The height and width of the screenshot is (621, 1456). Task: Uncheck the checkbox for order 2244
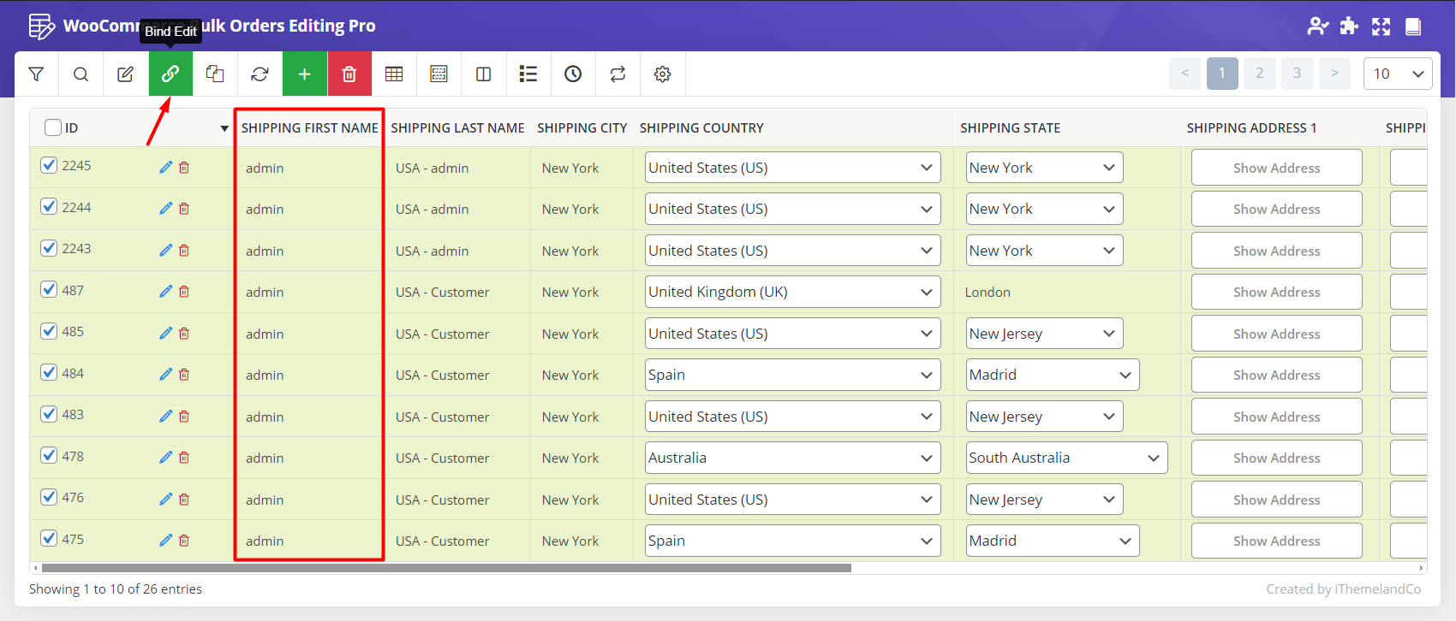[49, 207]
